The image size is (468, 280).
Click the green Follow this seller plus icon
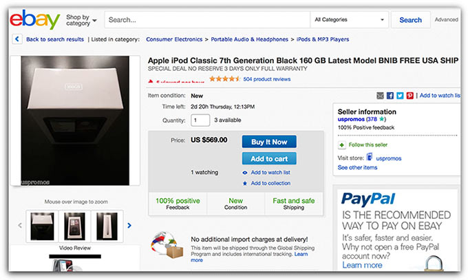coord(342,145)
